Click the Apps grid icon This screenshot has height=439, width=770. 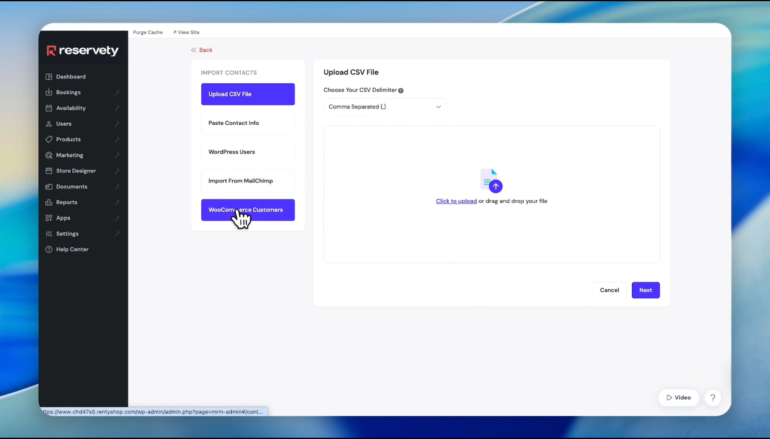[49, 218]
